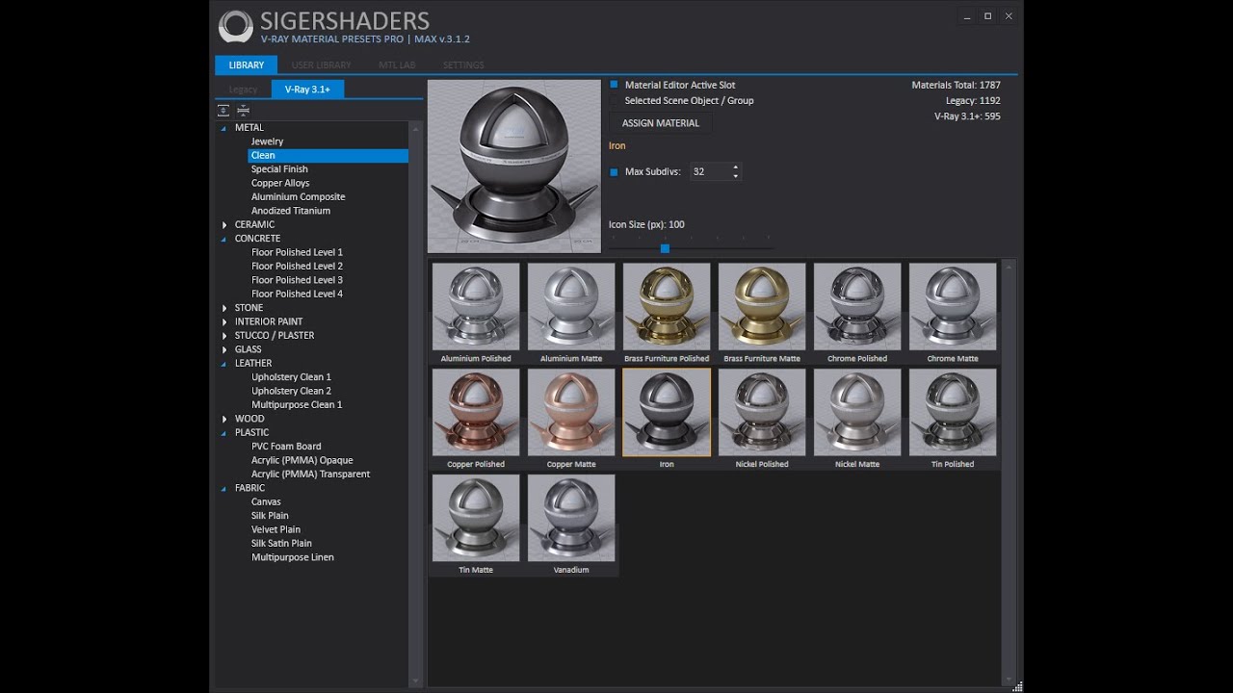1233x693 pixels.
Task: Select Canvas under FABRIC
Action: coord(266,501)
